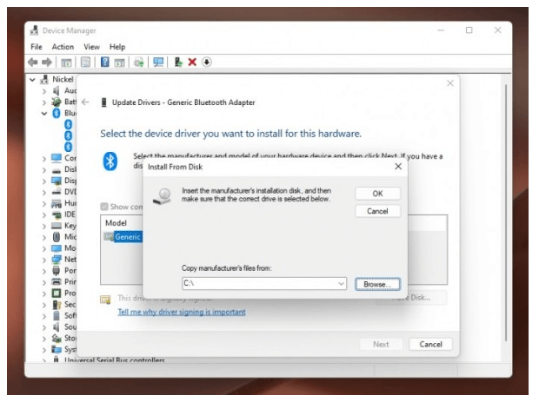Click the blue Help question mark icon
Viewport: 539px width, 402px height.
point(105,63)
